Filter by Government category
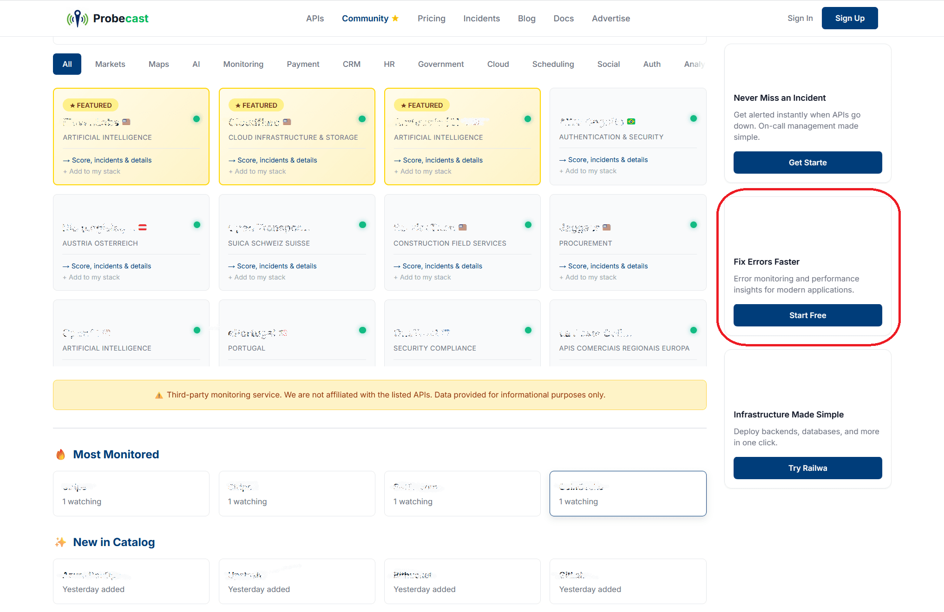This screenshot has width=944, height=612. [440, 64]
